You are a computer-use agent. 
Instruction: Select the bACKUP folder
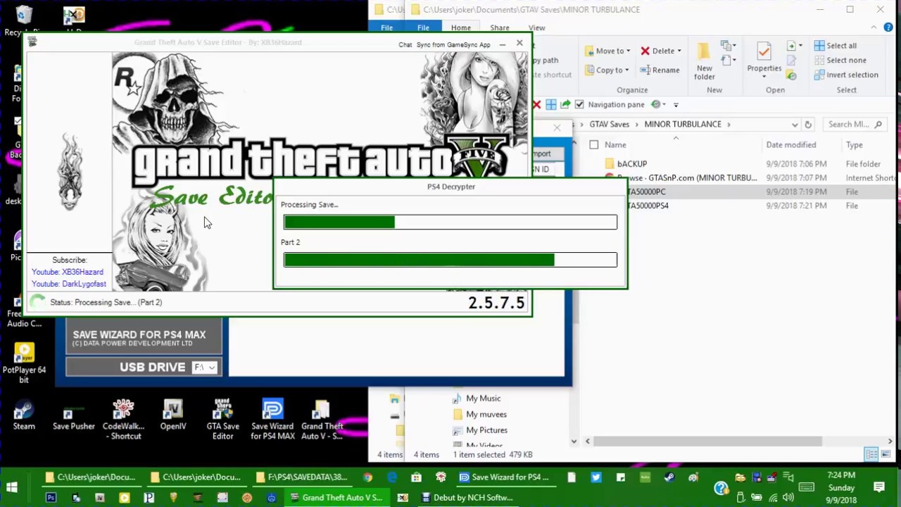pyautogui.click(x=631, y=164)
